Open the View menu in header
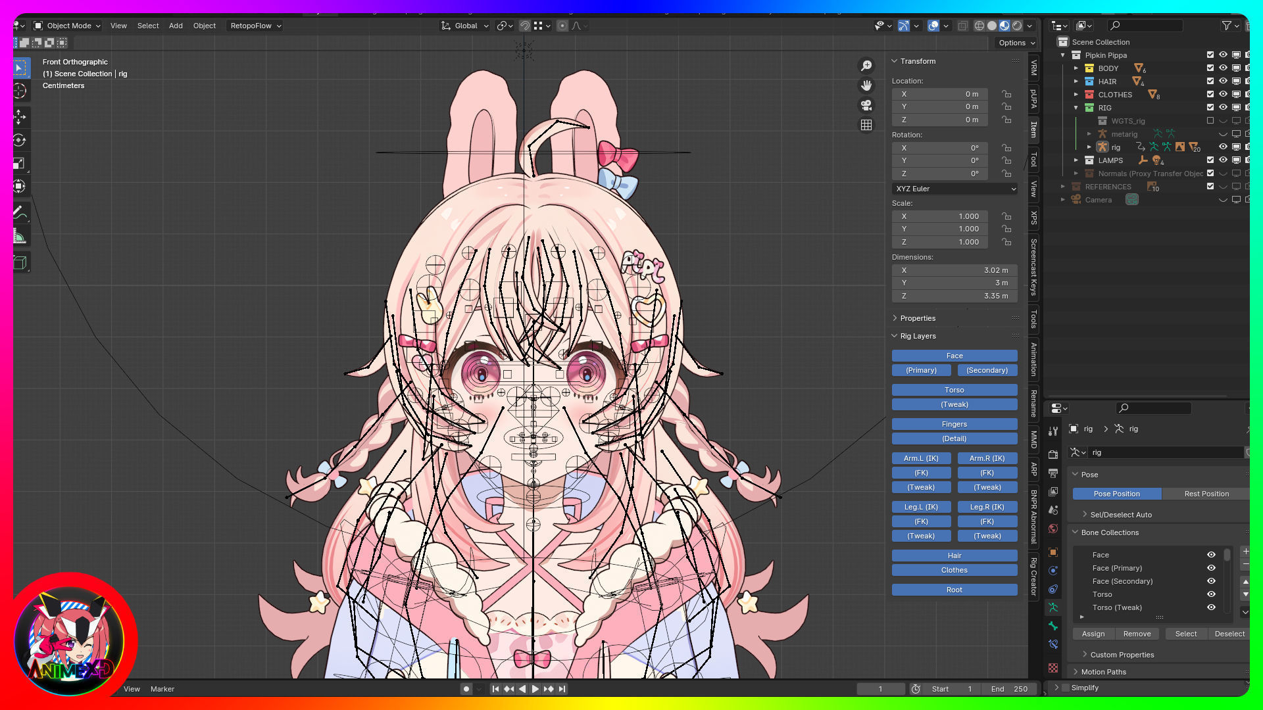The width and height of the screenshot is (1263, 710). tap(118, 26)
